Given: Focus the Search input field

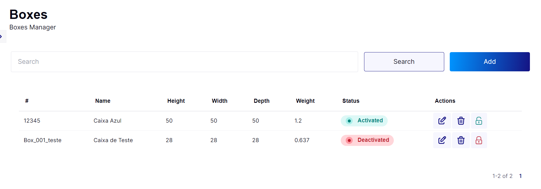Looking at the screenshot, I should pos(185,62).
